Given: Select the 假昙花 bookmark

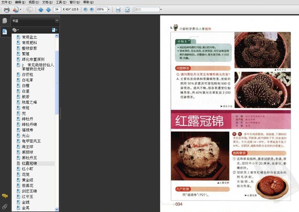Looking at the screenshot, I should click(x=27, y=185).
